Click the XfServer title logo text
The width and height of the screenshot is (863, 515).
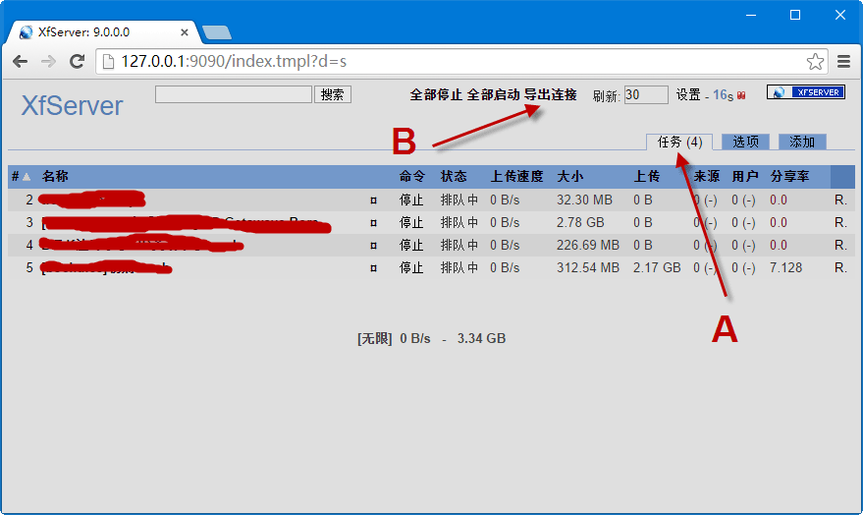(72, 106)
